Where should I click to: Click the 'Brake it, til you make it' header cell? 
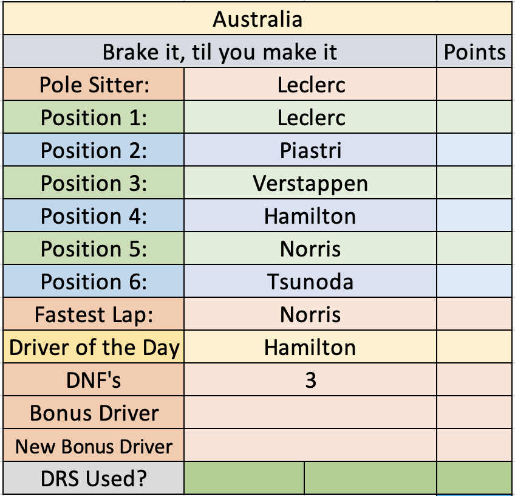(220, 51)
